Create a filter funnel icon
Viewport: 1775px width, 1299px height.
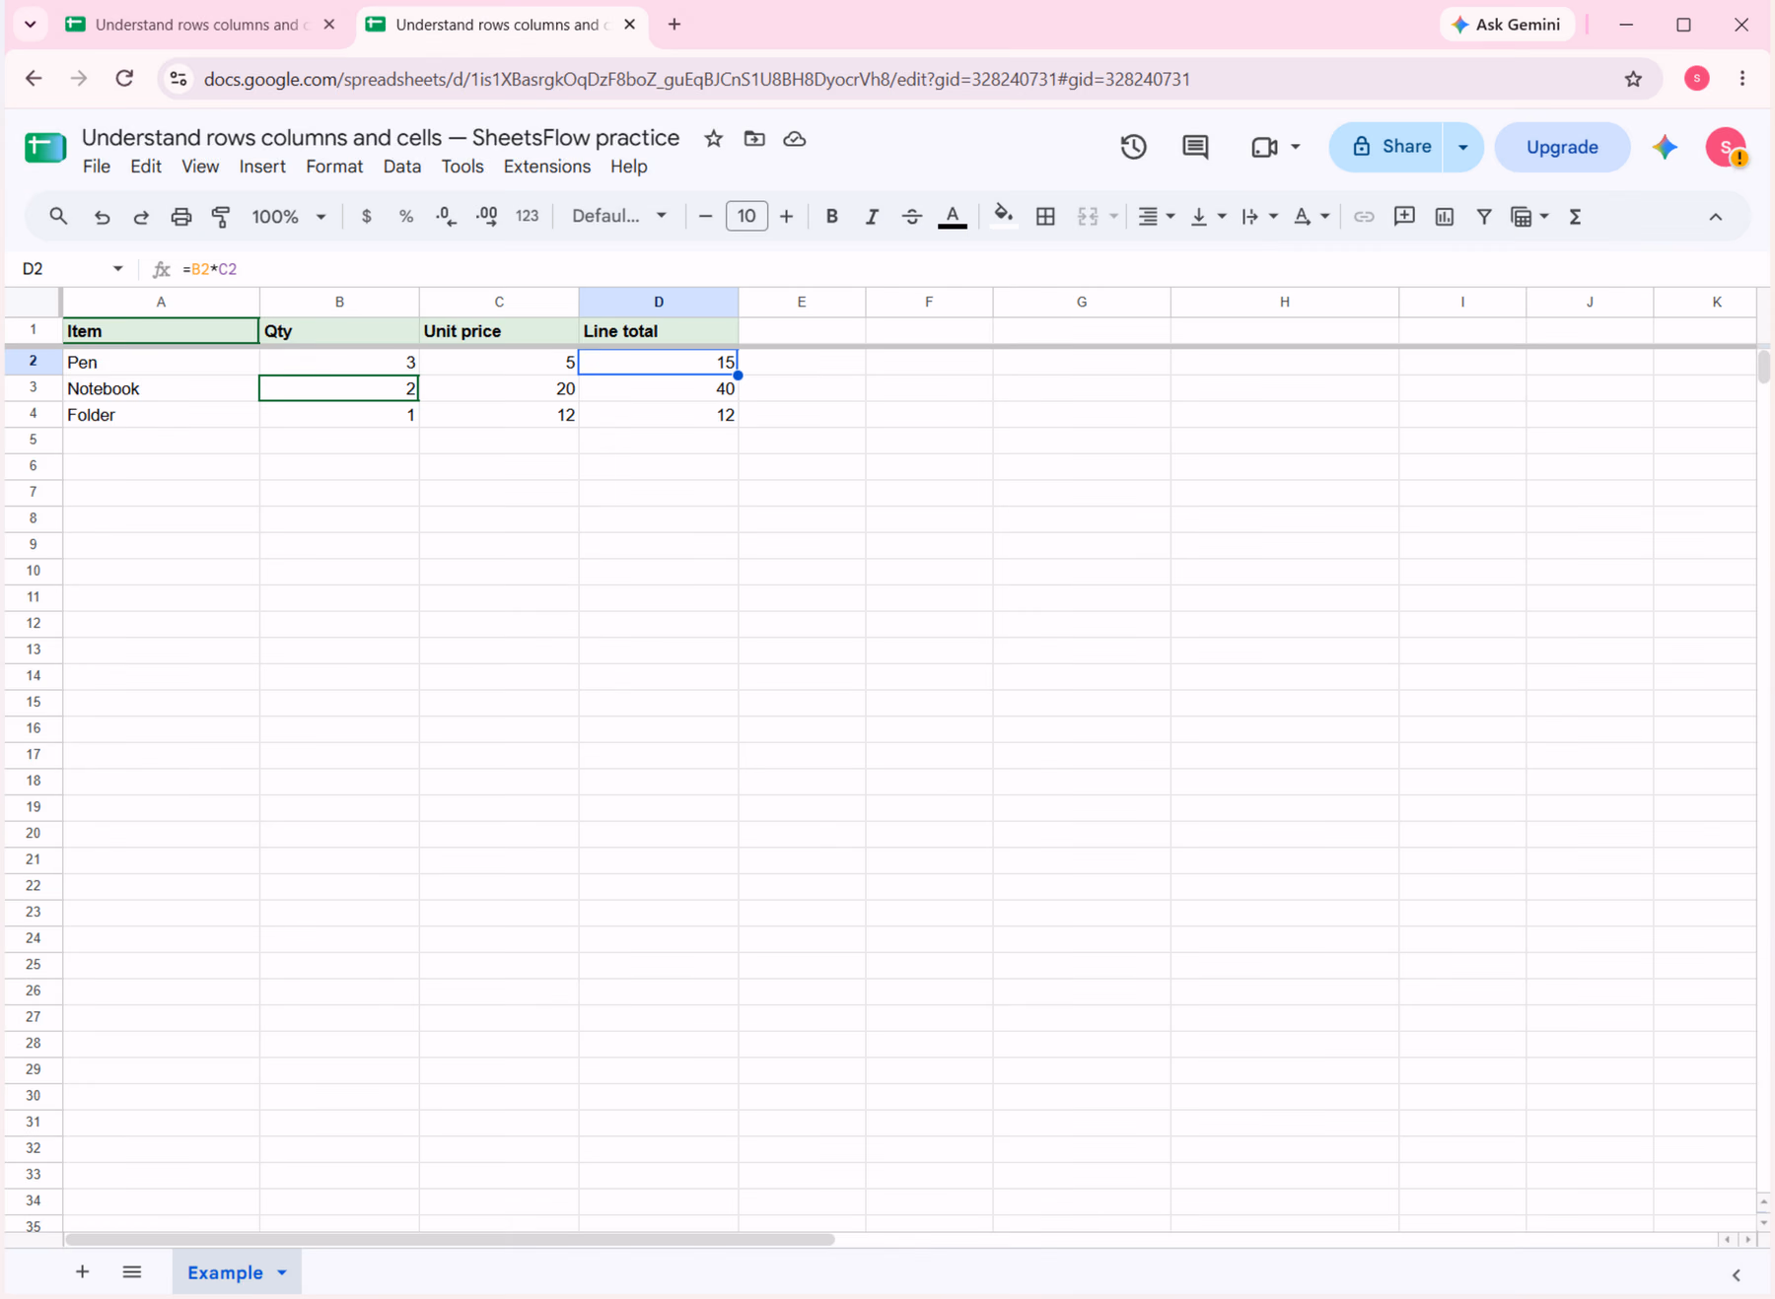(x=1483, y=217)
